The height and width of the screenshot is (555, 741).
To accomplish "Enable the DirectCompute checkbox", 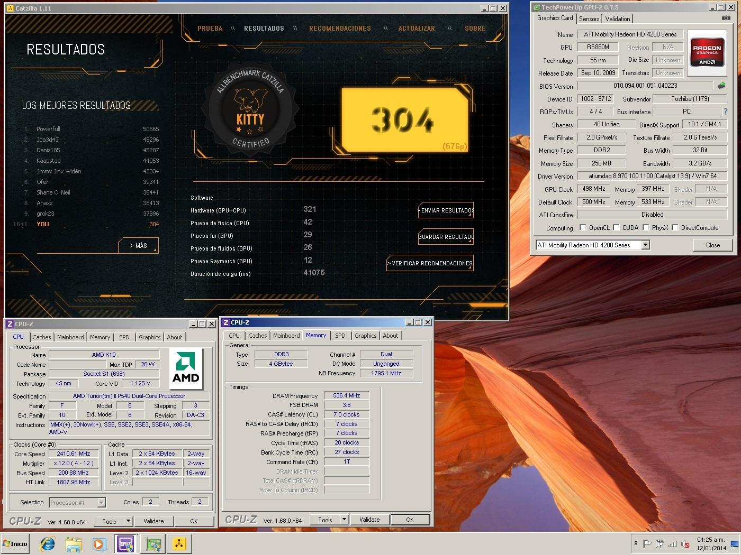I will coord(675,228).
